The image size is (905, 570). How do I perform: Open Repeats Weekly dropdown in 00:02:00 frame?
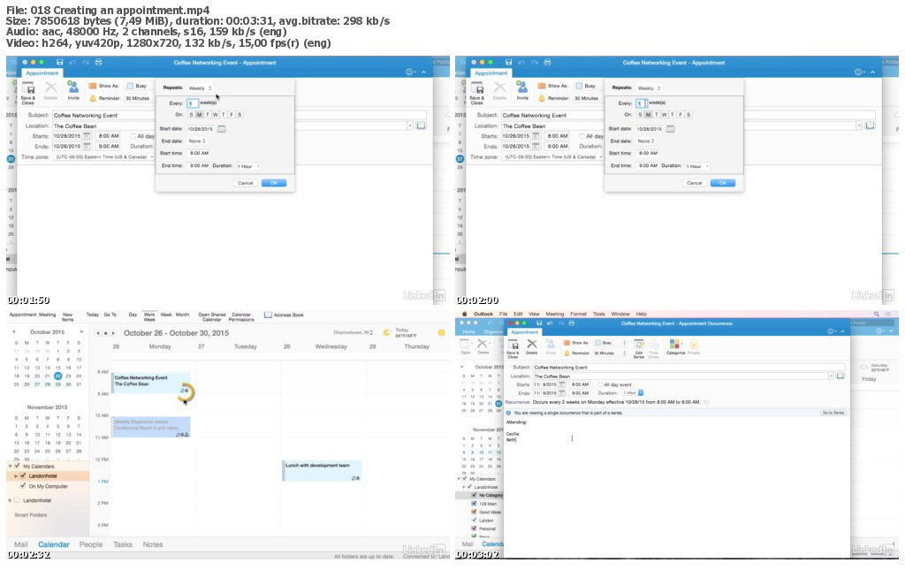click(x=650, y=88)
